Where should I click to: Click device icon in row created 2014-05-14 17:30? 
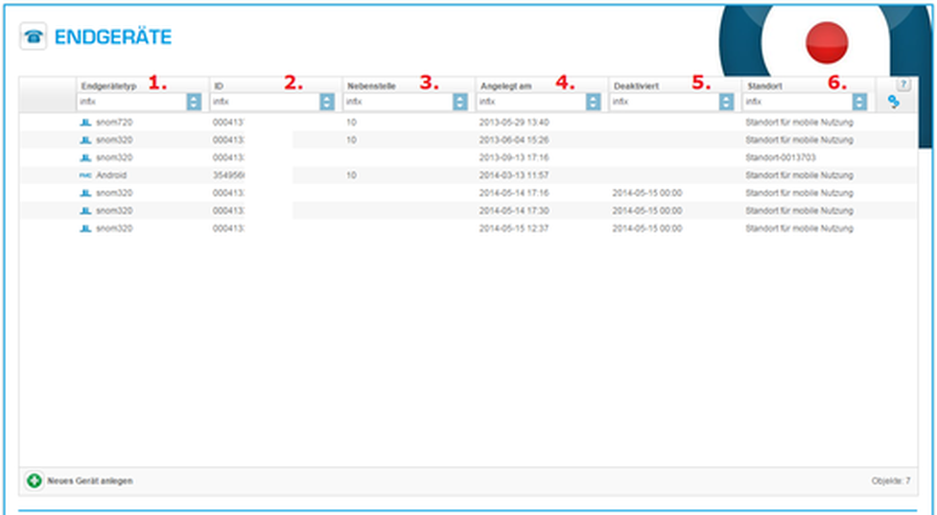point(85,211)
